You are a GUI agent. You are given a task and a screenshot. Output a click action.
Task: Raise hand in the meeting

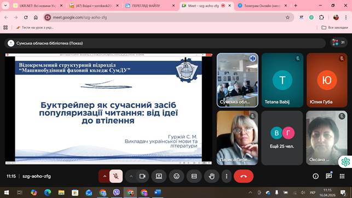pos(211,176)
